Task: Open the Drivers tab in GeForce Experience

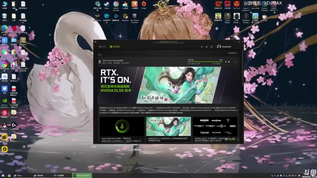Action: coord(115,47)
